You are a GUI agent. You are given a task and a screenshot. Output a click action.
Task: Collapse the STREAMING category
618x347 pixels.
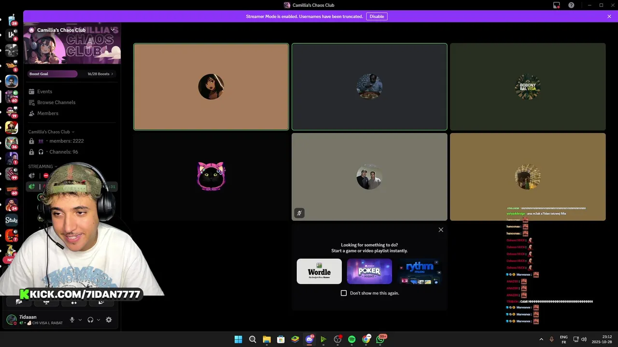coord(42,166)
